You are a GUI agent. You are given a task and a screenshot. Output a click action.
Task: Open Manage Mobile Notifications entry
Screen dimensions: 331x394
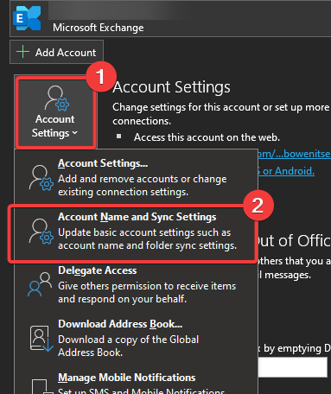(x=136, y=383)
